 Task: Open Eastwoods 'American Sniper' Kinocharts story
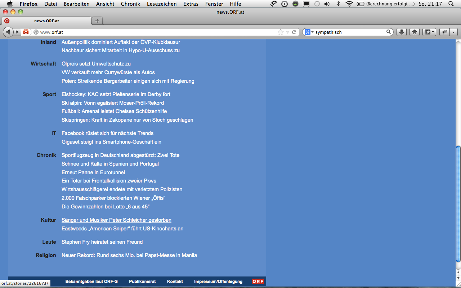pyautogui.click(x=122, y=229)
